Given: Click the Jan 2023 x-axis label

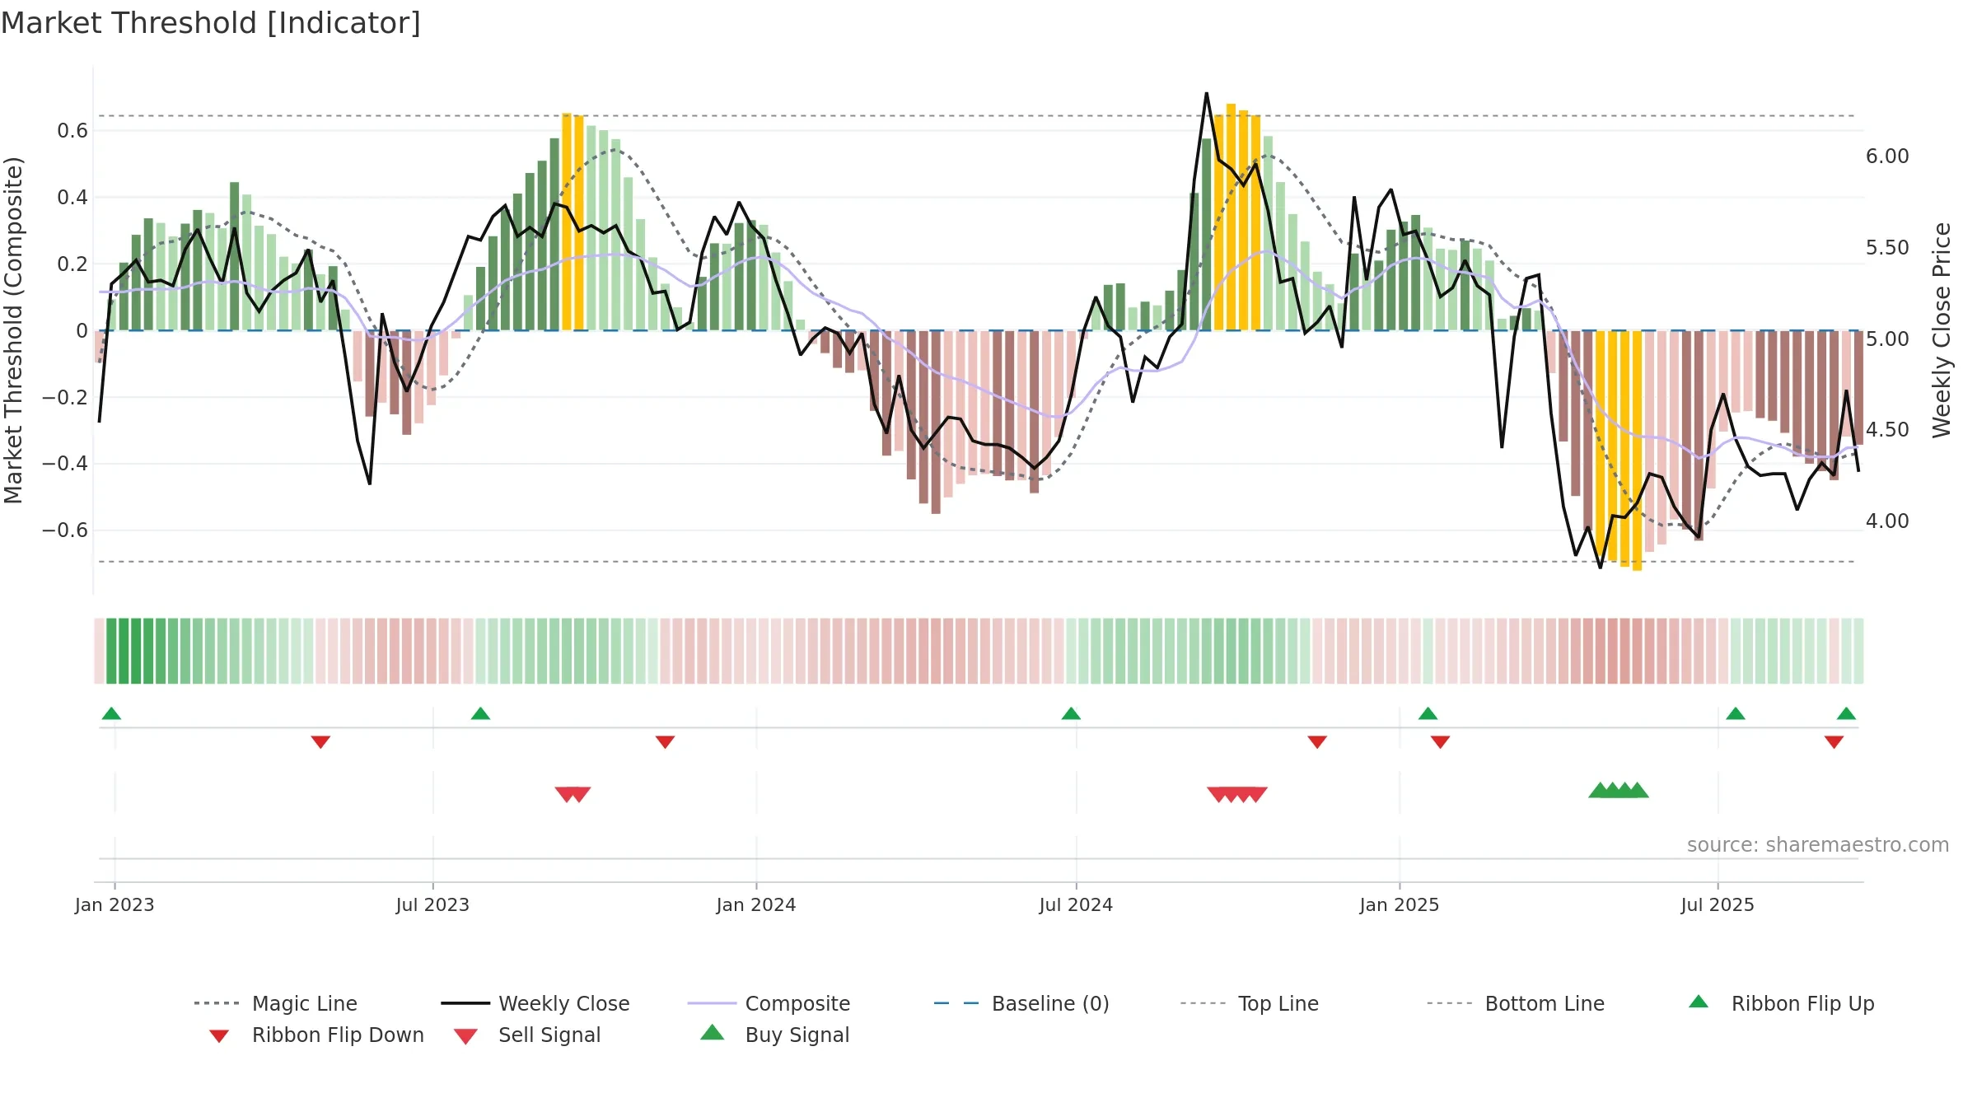Looking at the screenshot, I should click(115, 904).
